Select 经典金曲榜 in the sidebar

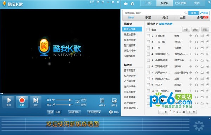(x=130, y=40)
